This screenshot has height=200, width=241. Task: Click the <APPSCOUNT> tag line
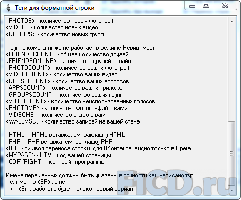(x=68, y=88)
